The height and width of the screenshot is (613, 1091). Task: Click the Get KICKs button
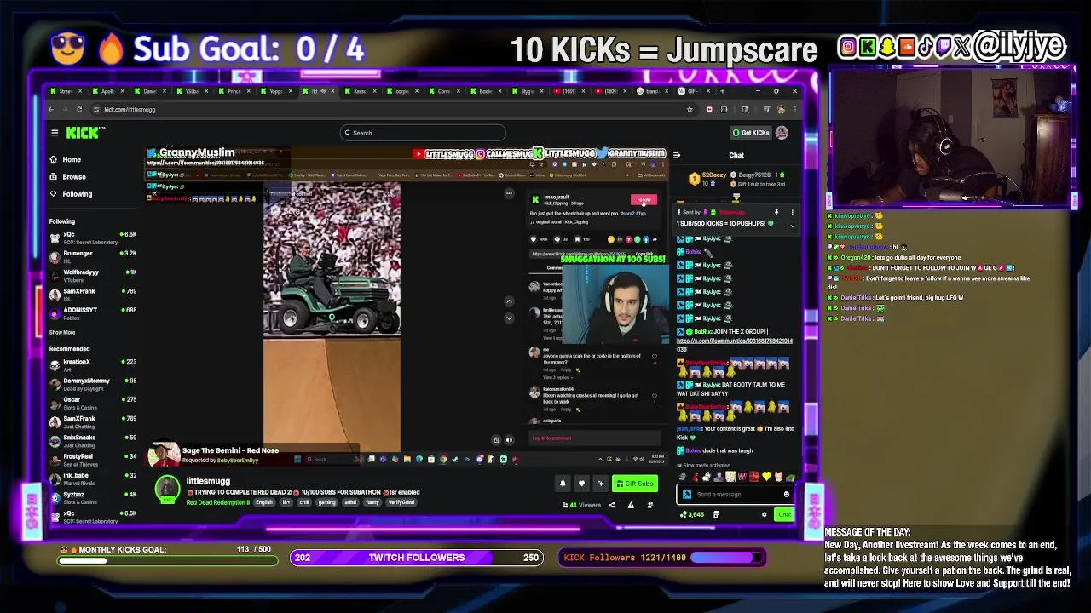pyautogui.click(x=751, y=133)
